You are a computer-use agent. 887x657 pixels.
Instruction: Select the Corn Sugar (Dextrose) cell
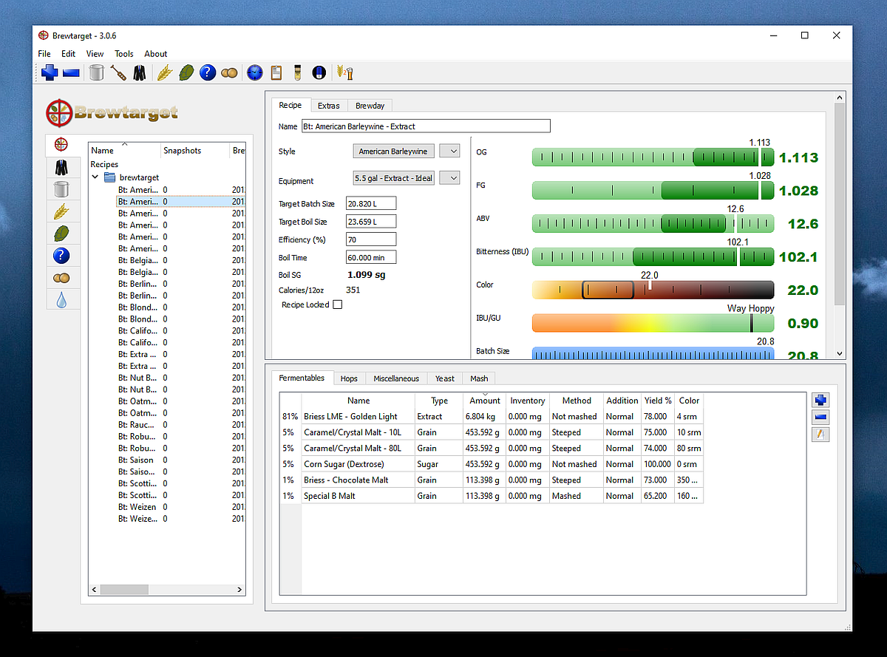click(x=358, y=464)
